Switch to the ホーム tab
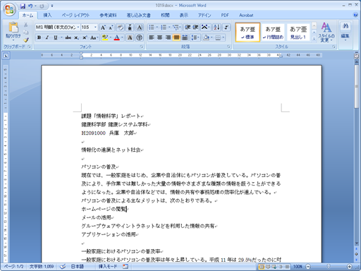The width and height of the screenshot is (361, 271). [27, 16]
